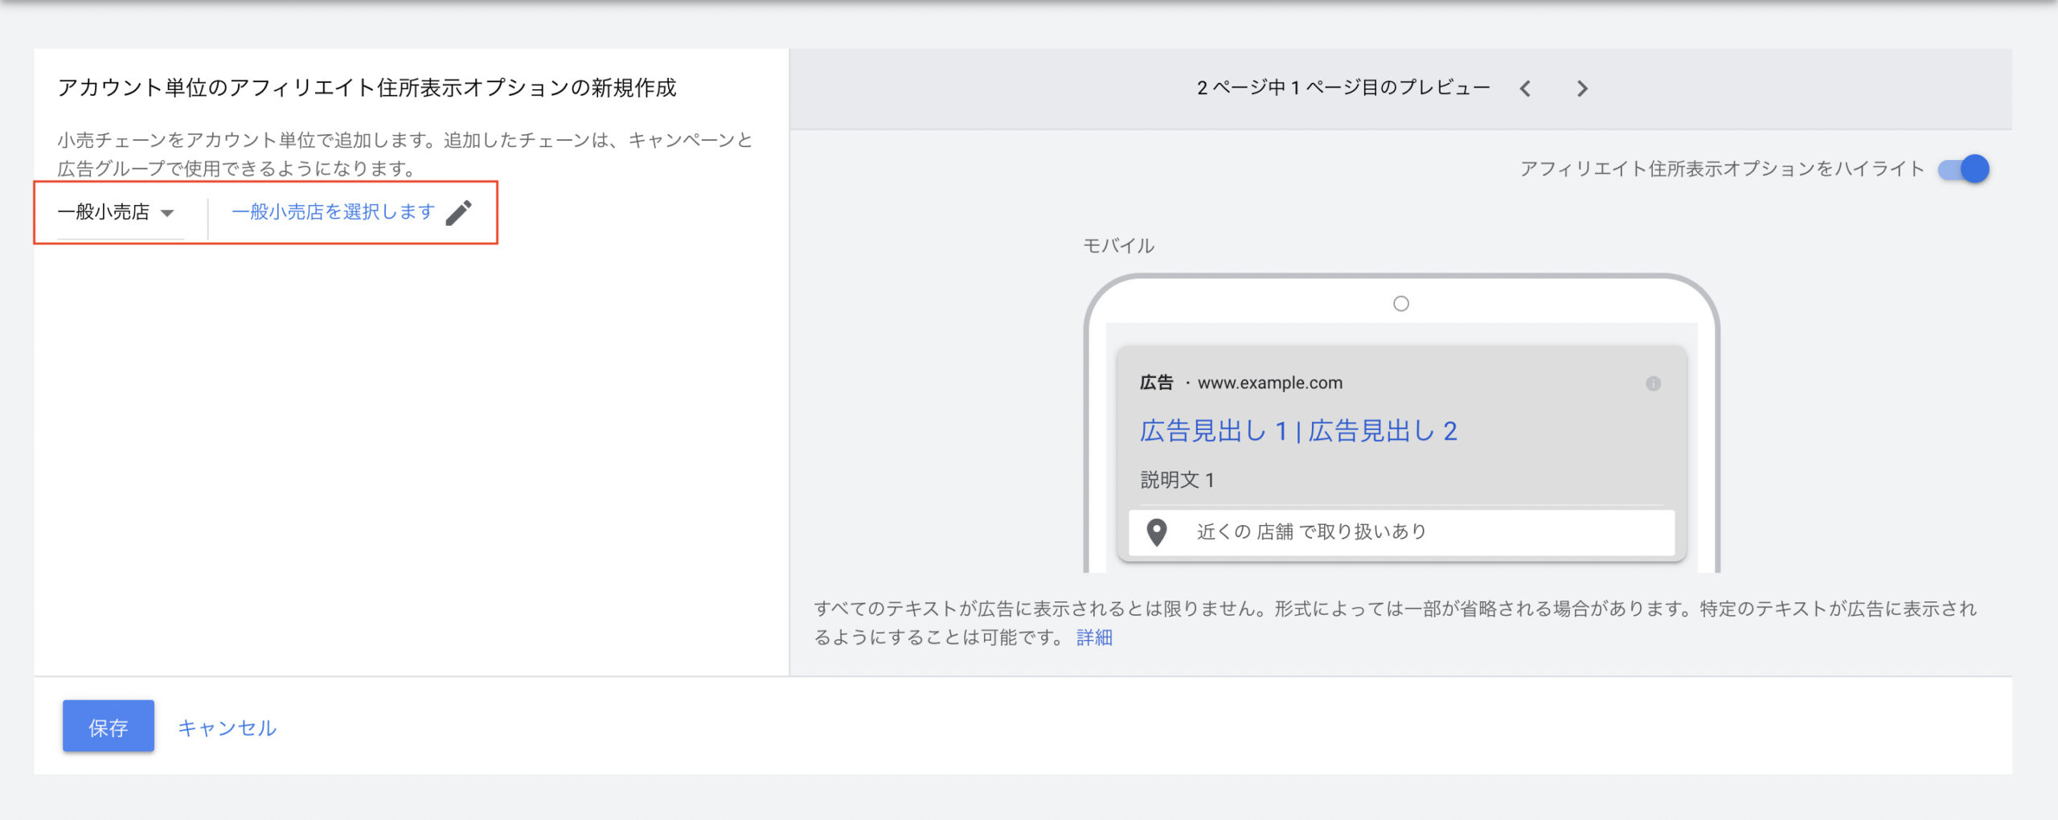Image resolution: width=2058 pixels, height=820 pixels.
Task: Disable the アフィリエイト住所表示オプションをハイライト toggle
Action: (1963, 169)
